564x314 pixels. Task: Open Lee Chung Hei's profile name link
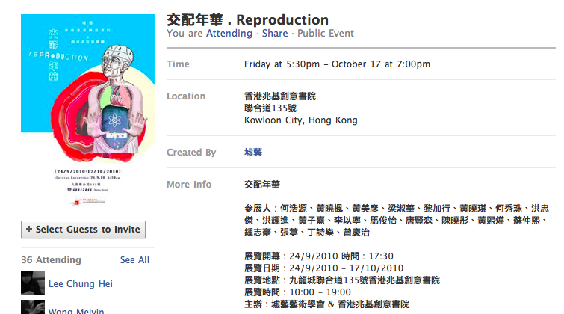point(80,284)
